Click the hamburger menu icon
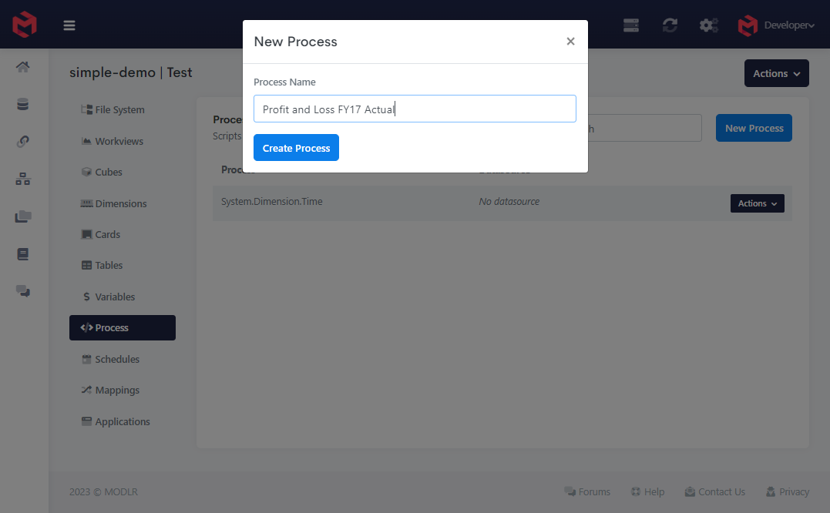830x513 pixels. tap(69, 25)
